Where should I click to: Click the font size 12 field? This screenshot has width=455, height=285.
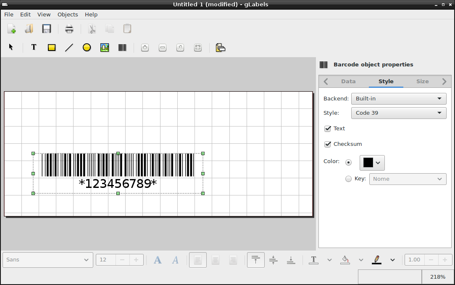106,260
